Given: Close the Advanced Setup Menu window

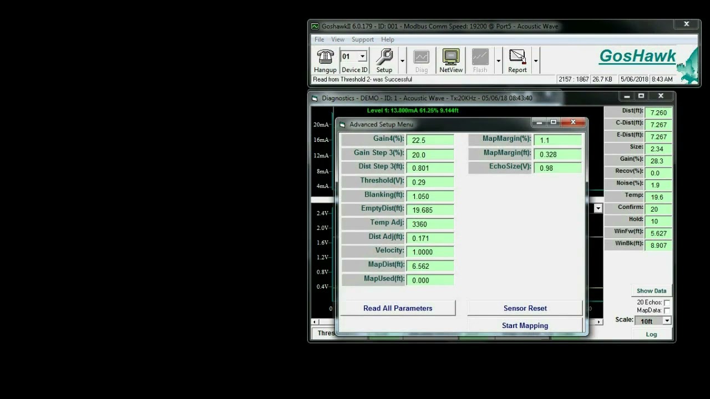Looking at the screenshot, I should coord(573,122).
